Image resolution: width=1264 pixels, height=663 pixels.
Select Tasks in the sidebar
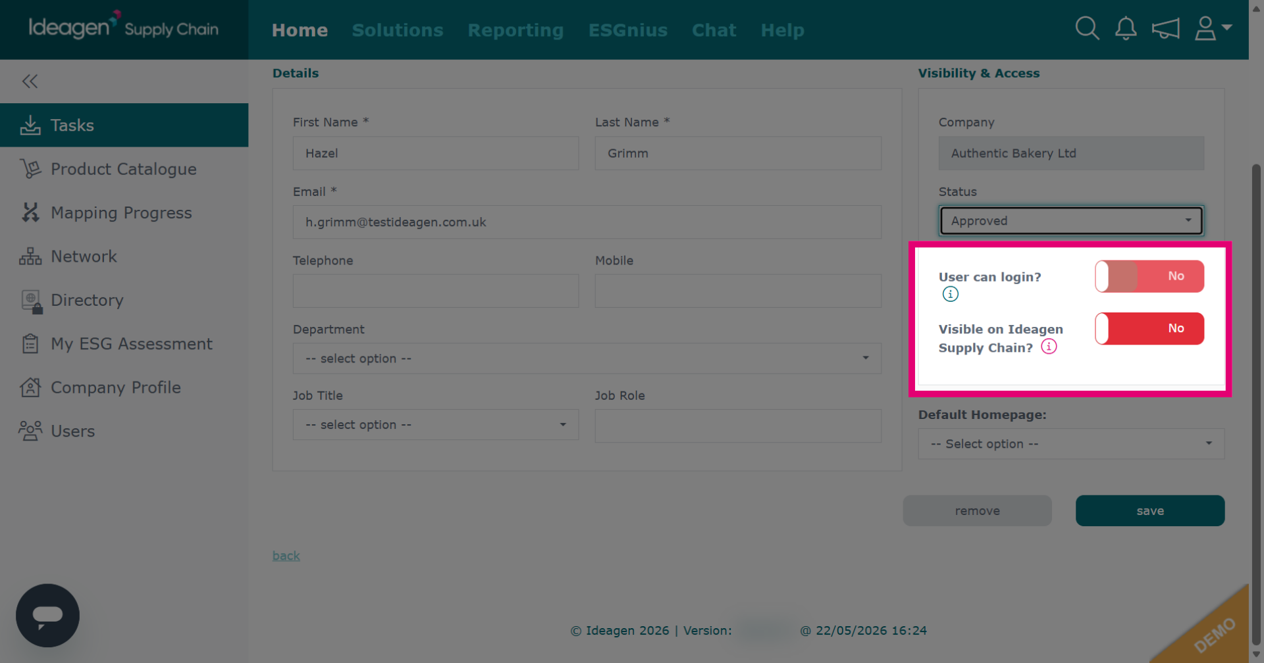click(124, 125)
